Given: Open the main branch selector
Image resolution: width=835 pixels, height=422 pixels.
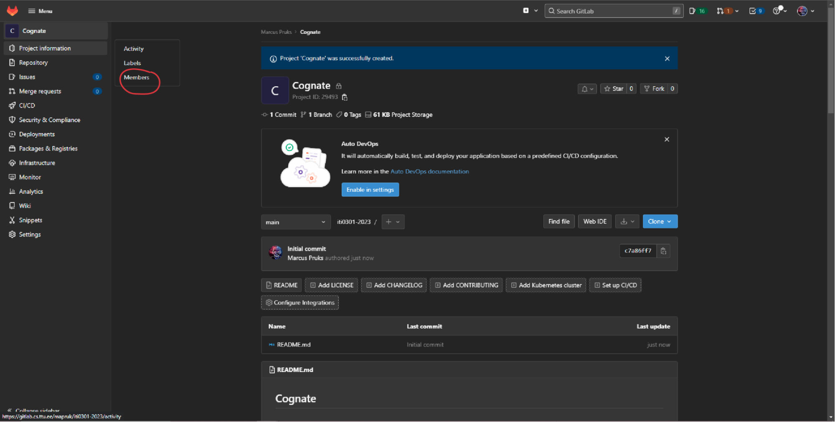Looking at the screenshot, I should pyautogui.click(x=295, y=222).
